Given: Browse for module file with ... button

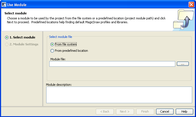Looking at the screenshot, I should pos(182,64).
